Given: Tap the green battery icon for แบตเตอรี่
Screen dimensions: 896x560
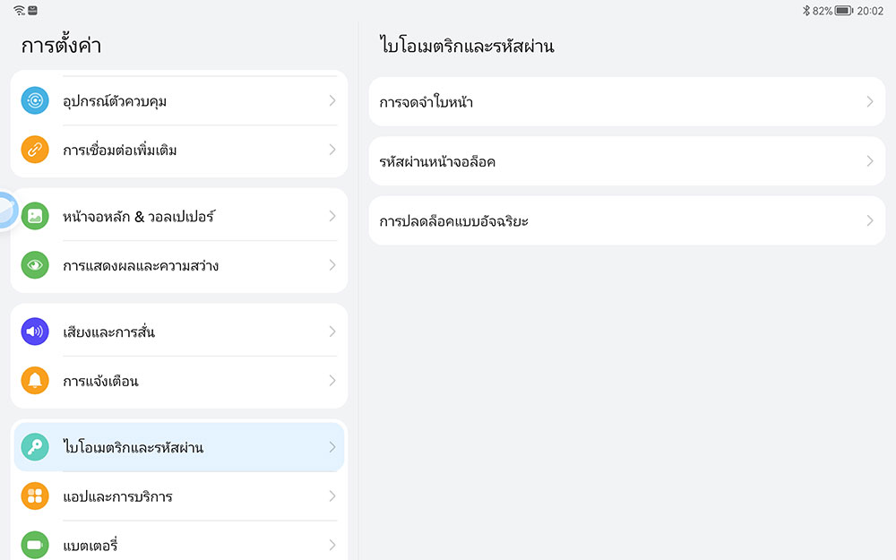Looking at the screenshot, I should [35, 545].
